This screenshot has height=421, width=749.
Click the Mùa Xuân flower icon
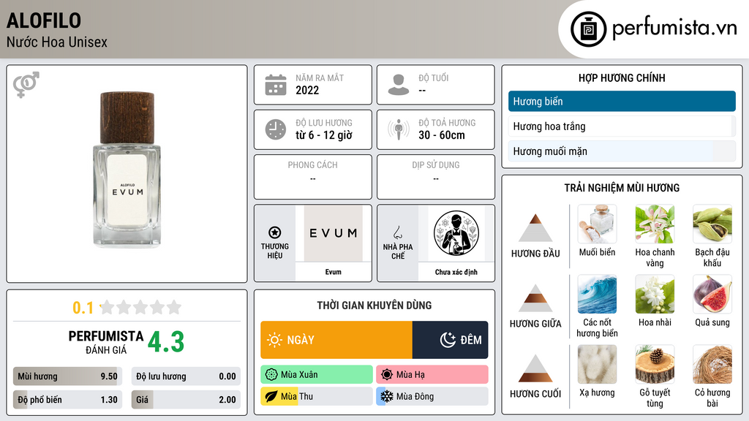click(x=271, y=374)
